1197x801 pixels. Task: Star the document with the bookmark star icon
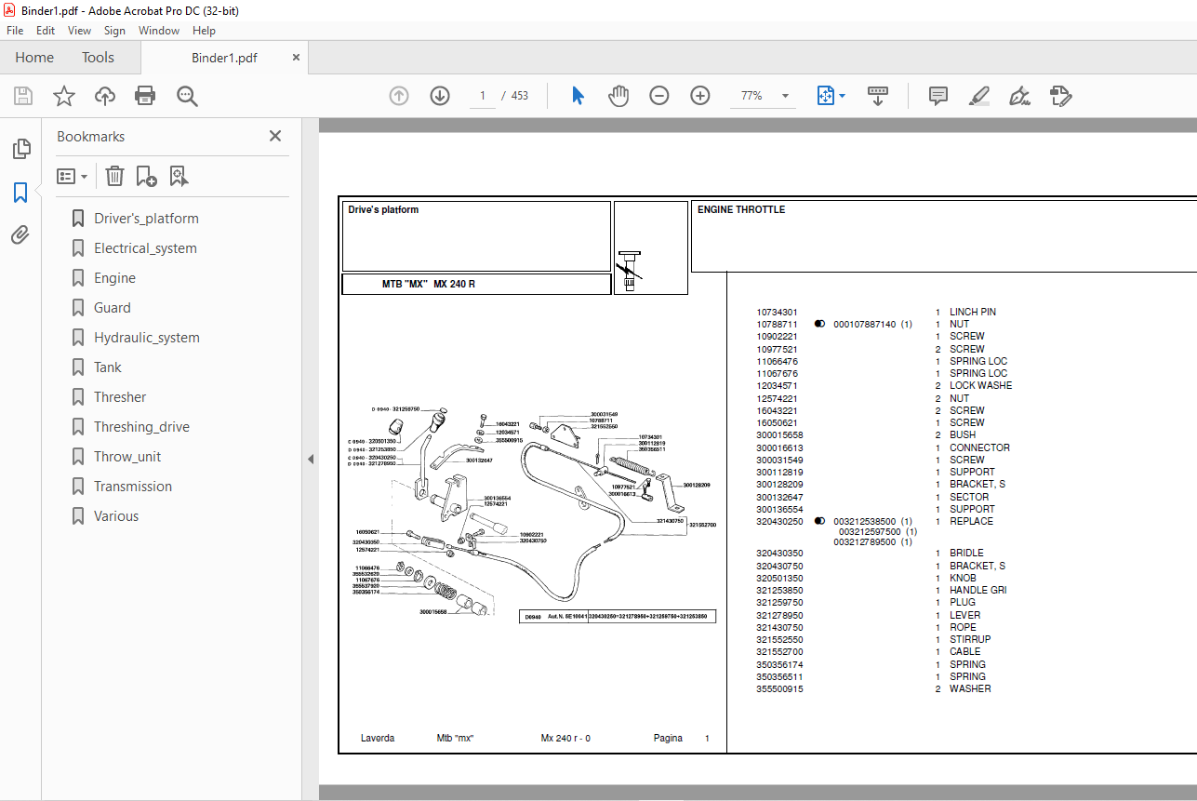(64, 96)
